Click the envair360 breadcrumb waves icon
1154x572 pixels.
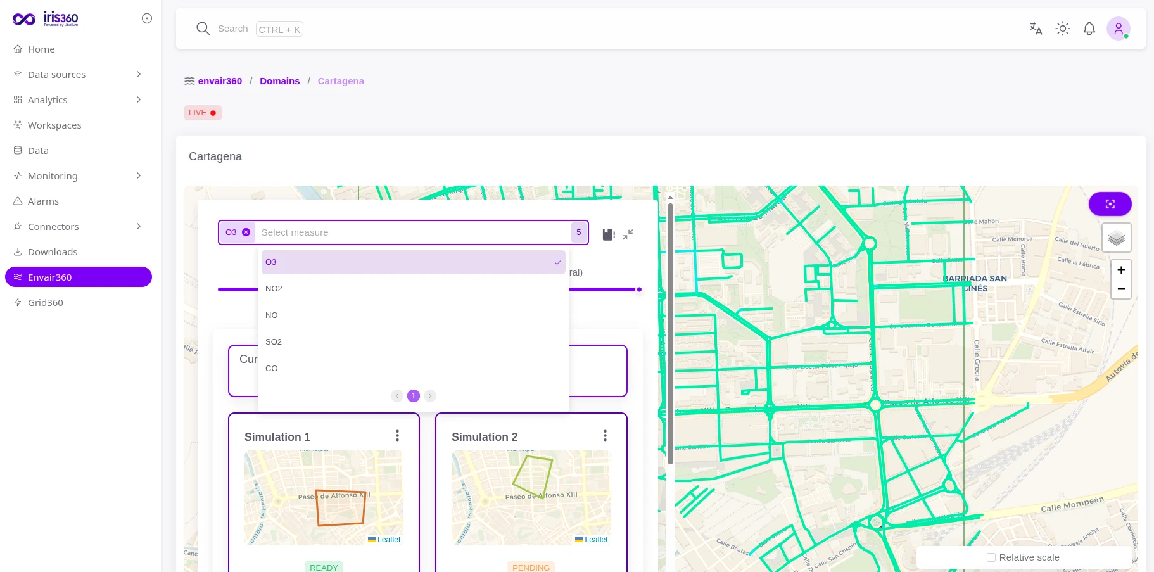tap(189, 81)
